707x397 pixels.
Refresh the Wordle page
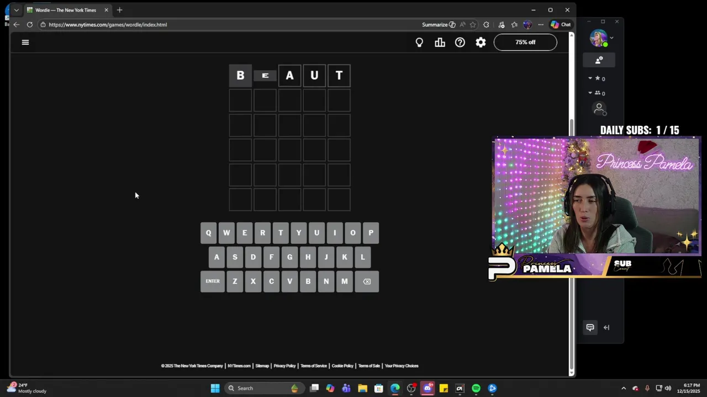(29, 24)
